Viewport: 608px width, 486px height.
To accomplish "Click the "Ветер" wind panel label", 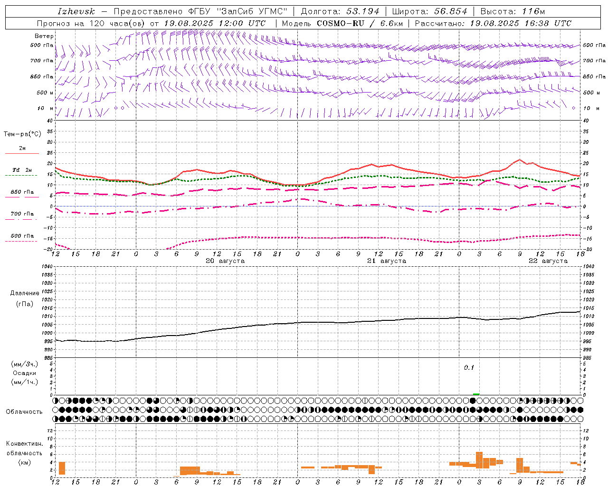I will [44, 36].
